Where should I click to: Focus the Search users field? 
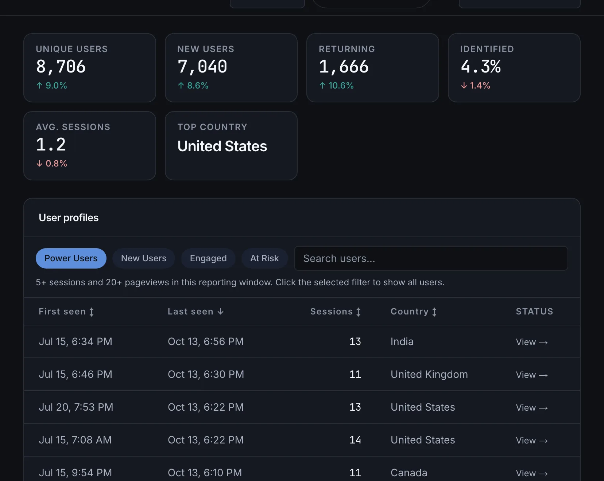tap(431, 258)
